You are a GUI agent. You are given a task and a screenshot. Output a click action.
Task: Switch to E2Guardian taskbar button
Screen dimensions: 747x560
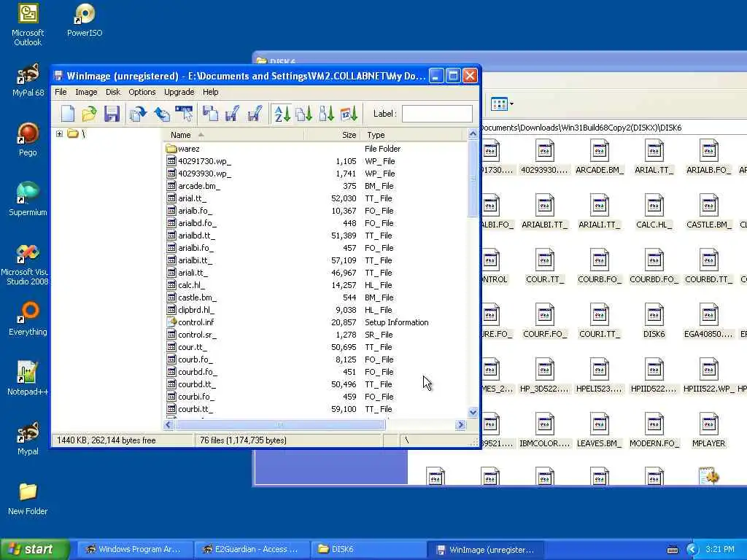coord(252,549)
